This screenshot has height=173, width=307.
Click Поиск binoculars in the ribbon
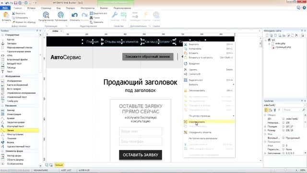(x=95, y=18)
